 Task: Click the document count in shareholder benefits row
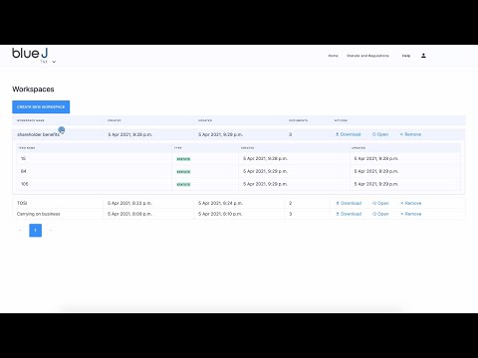(291, 134)
